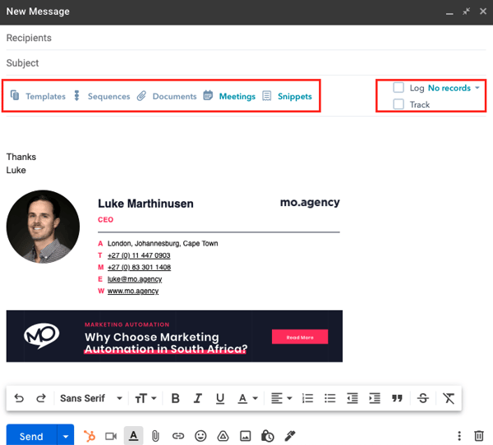Click in the Subject field
Screen dimensions: 493x445
246,63
